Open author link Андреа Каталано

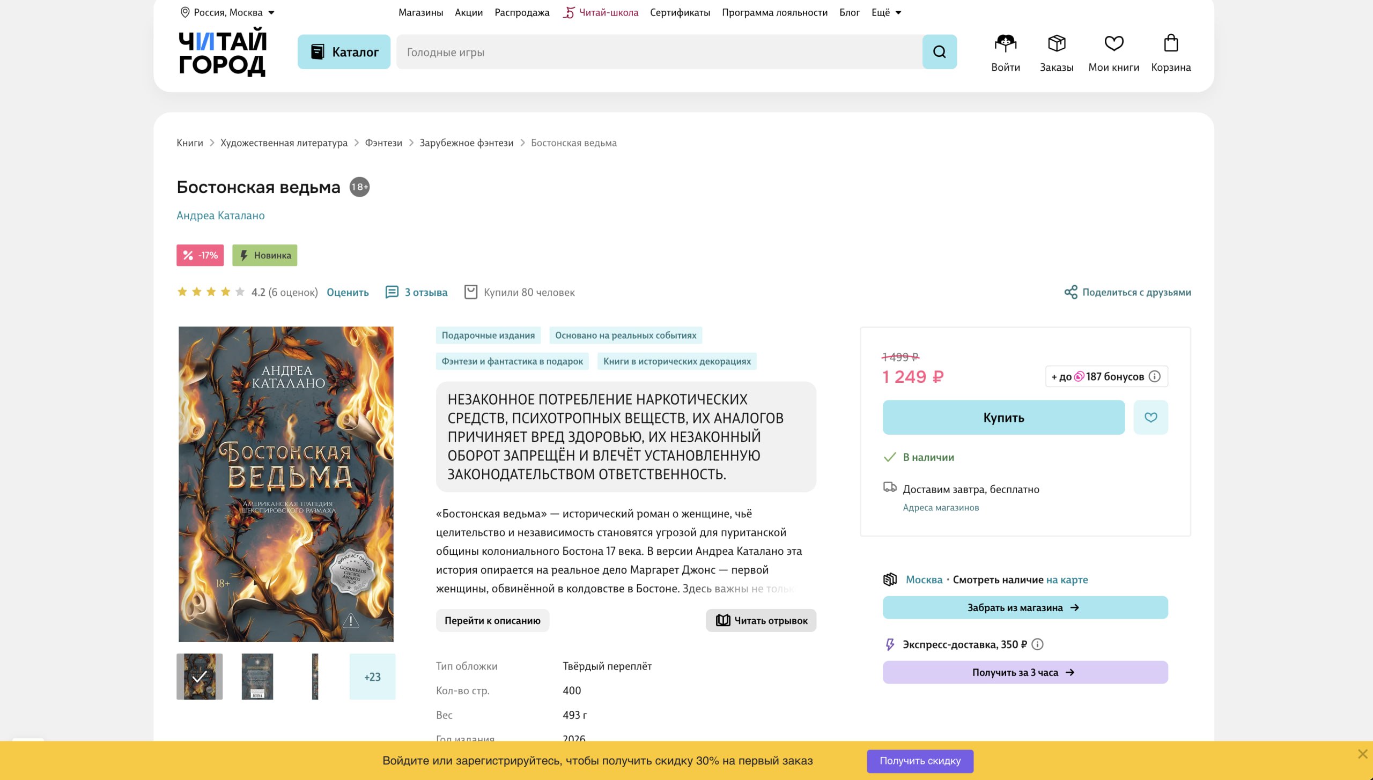point(220,216)
